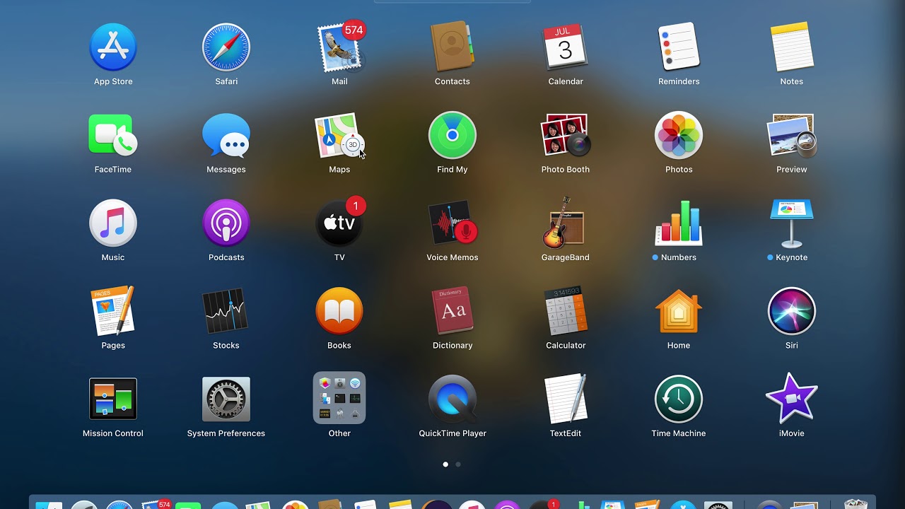This screenshot has width=905, height=509.
Task: Switch to second Launchpad page dot
Action: click(458, 464)
